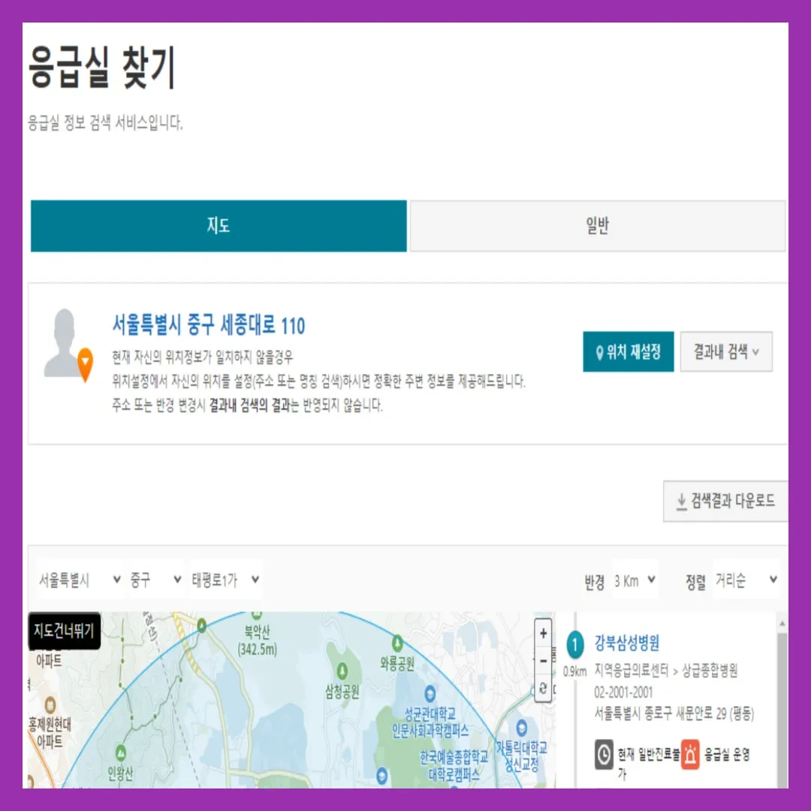Open the 강북삼성병원 hospital link
This screenshot has height=811, width=811.
(626, 643)
